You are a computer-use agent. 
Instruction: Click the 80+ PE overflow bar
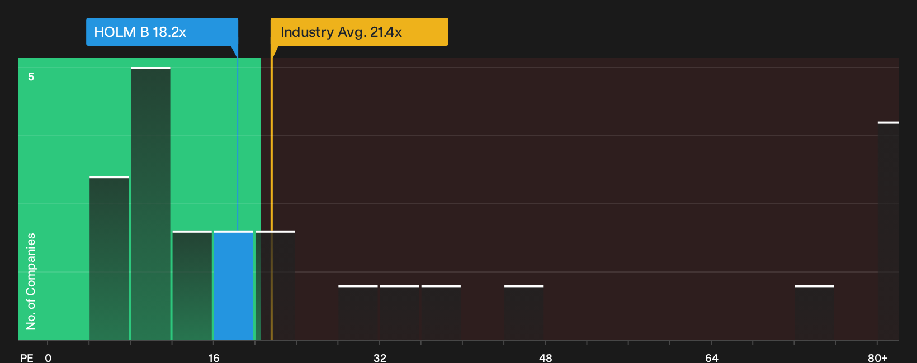pyautogui.click(x=888, y=231)
